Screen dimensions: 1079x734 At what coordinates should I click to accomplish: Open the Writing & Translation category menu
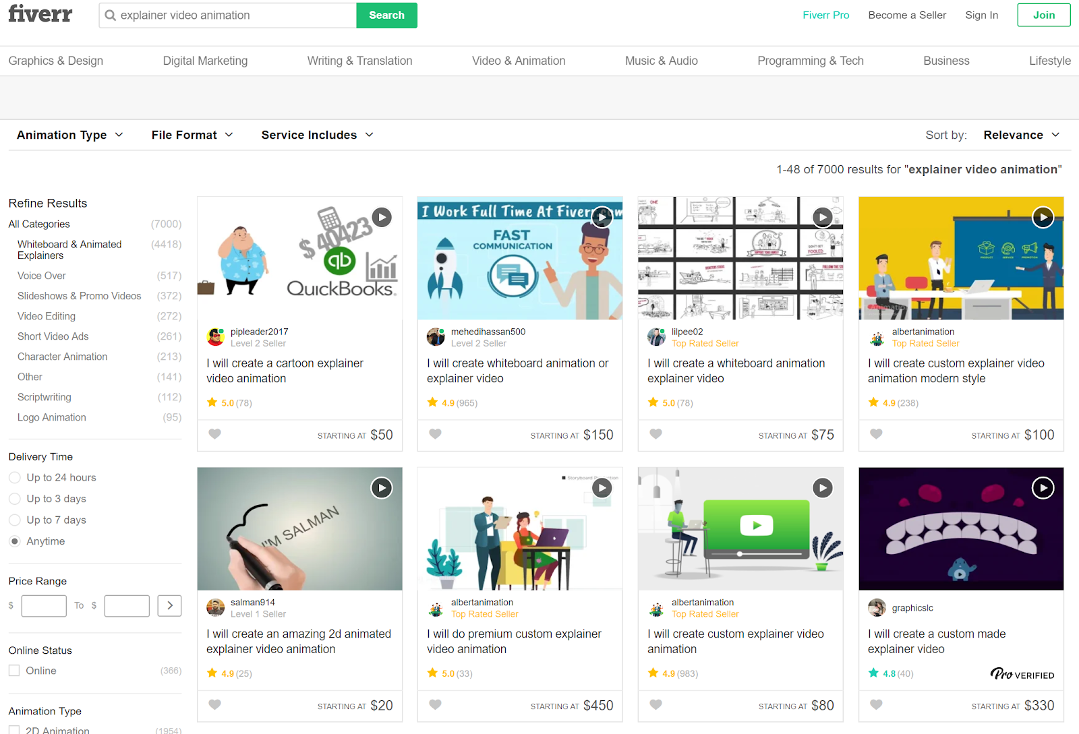(359, 61)
